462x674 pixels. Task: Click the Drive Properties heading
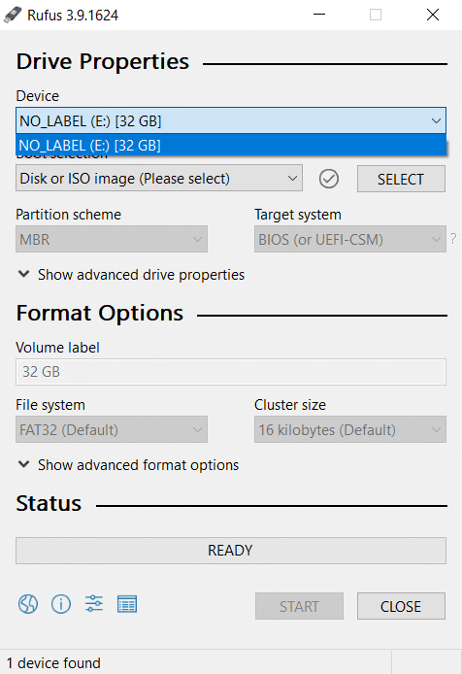(x=103, y=61)
